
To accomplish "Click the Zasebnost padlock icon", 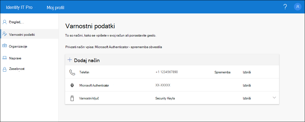I will [5, 70].
